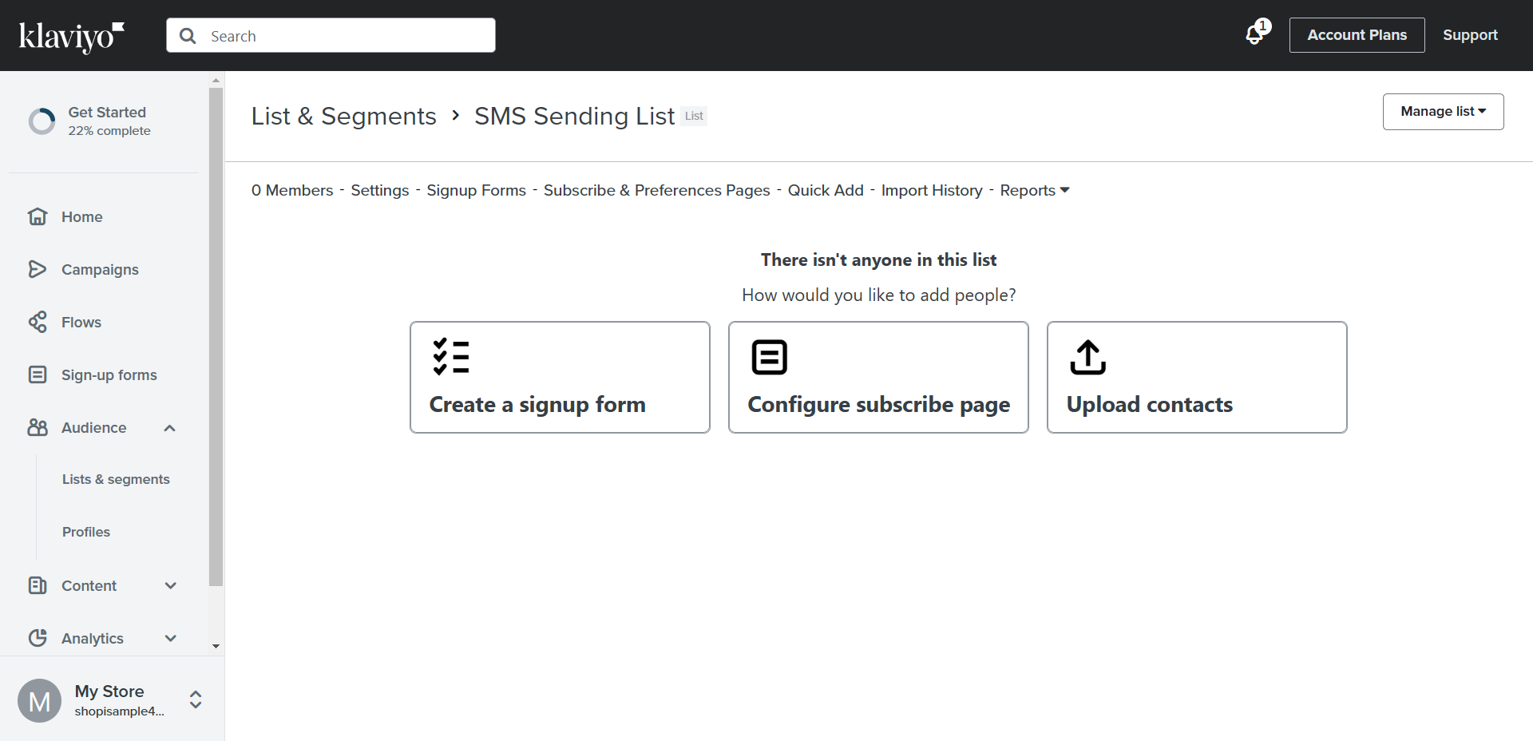Expand the Content section chevron
Screen dimensions: 1533x741
[170, 585]
